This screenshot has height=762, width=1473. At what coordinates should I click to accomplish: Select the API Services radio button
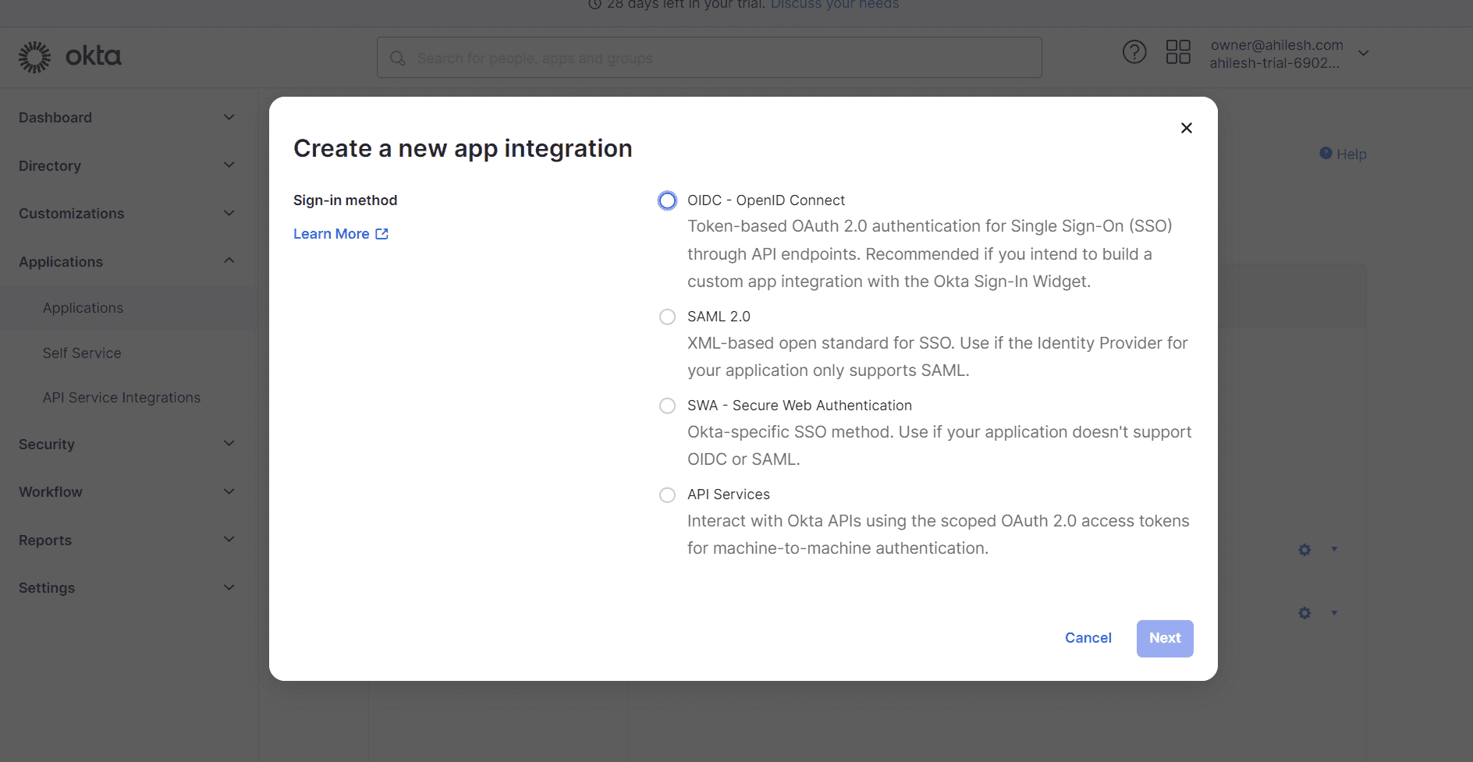(667, 494)
